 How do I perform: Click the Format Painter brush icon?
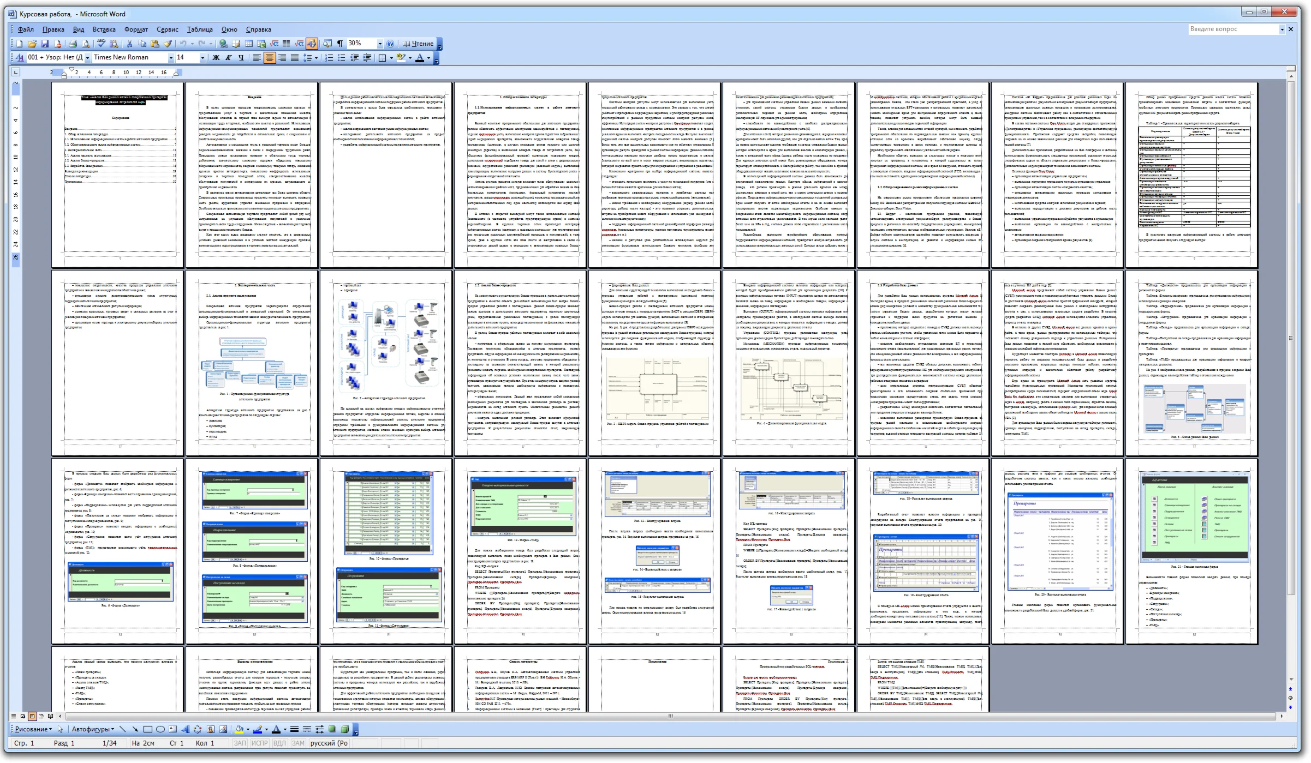[168, 44]
